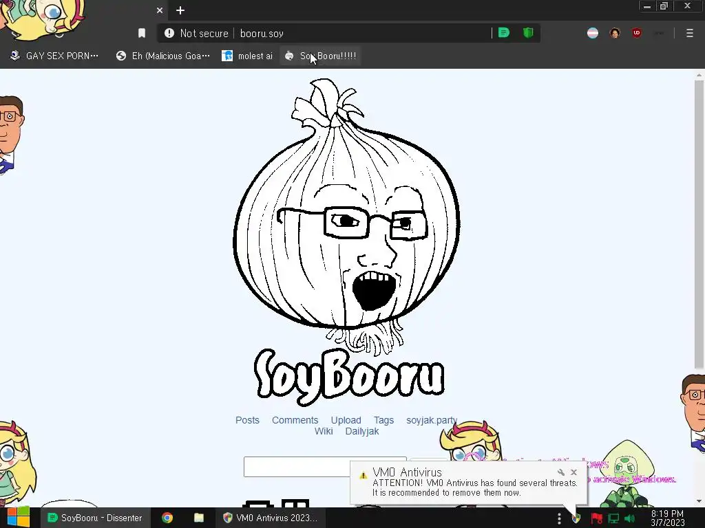Open a new tab with plus button
705x528 pixels.
pos(180,10)
